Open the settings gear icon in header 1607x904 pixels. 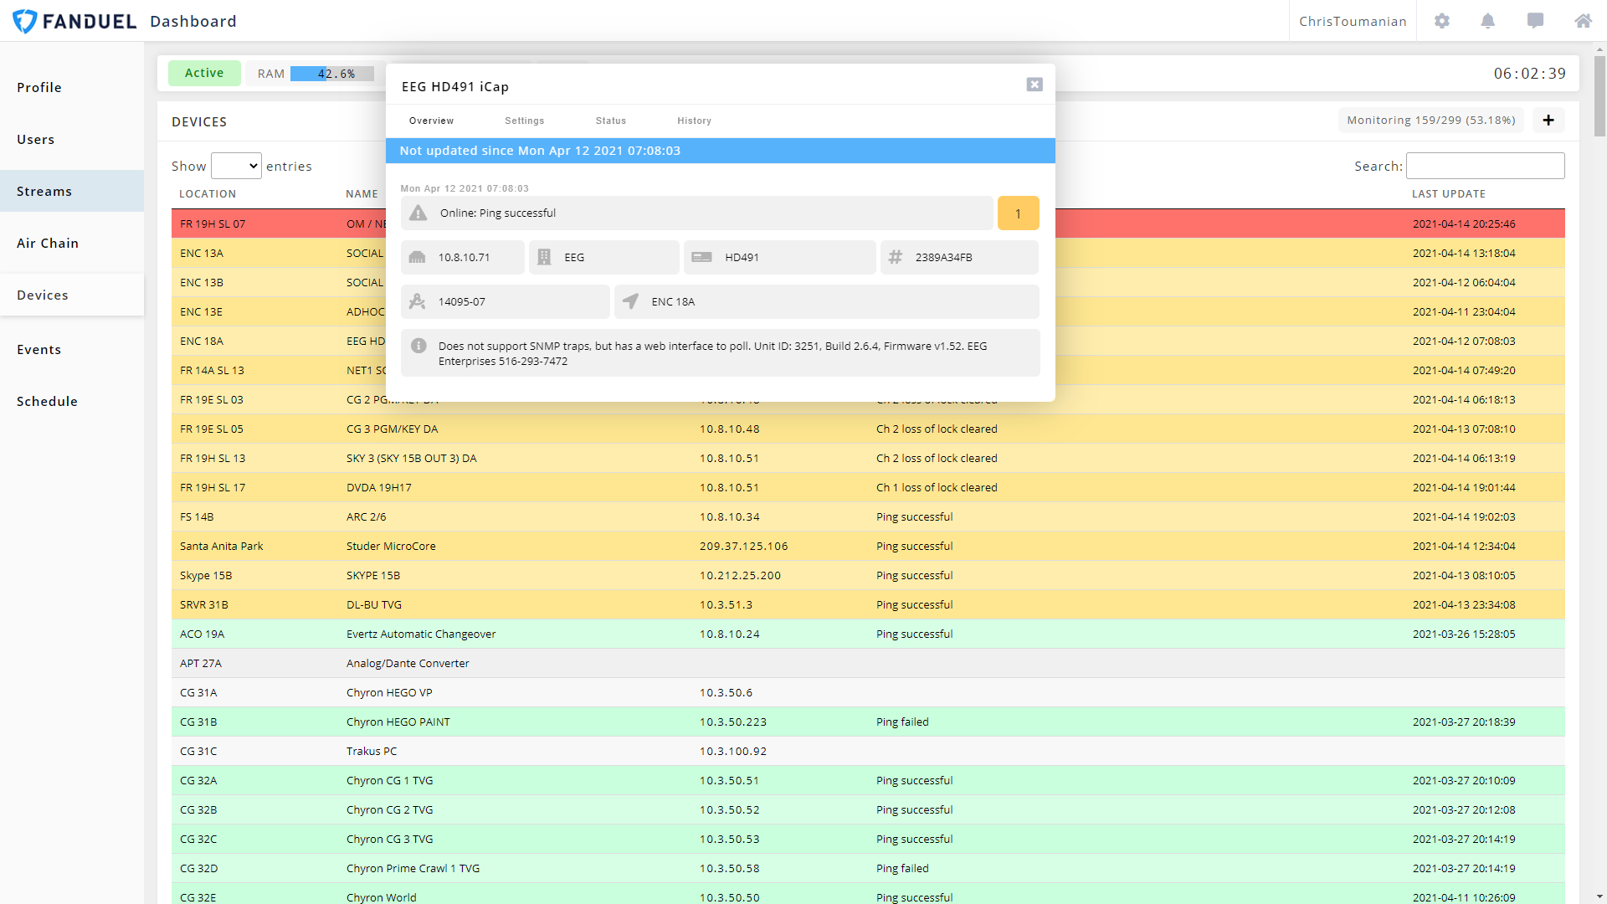tap(1441, 21)
